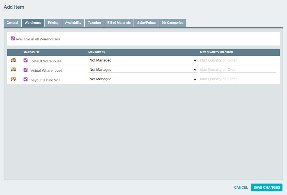
Task: Open Managed By dropdown for payout testing WH
Action: (143, 79)
